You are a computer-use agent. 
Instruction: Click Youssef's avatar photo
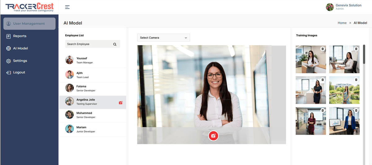click(69, 60)
